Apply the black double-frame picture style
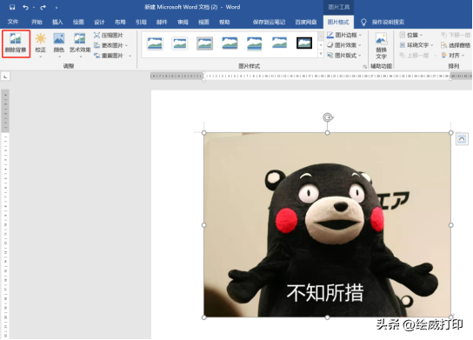The width and height of the screenshot is (473, 340). (x=304, y=43)
